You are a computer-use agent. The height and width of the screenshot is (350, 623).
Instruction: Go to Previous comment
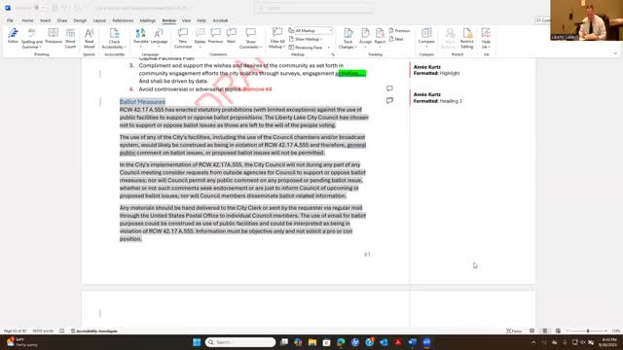[x=215, y=36]
